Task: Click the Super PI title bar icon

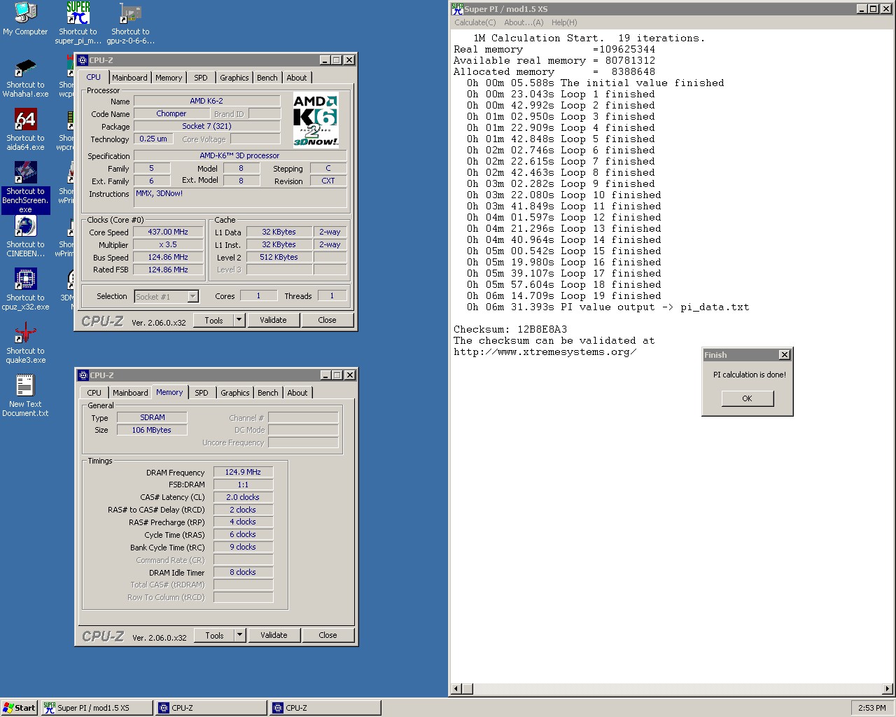Action: [x=458, y=9]
